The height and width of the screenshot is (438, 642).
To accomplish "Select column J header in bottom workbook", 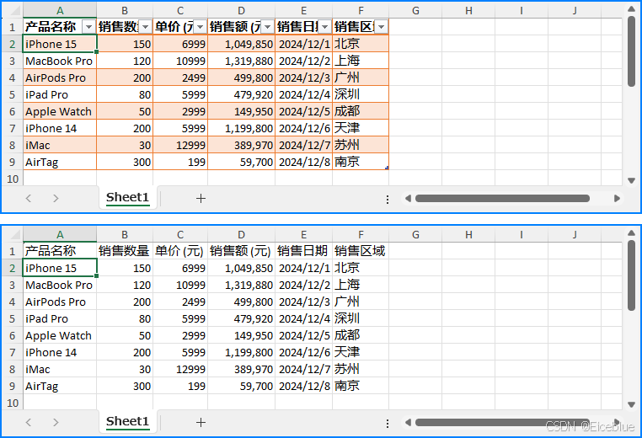I will [575, 234].
